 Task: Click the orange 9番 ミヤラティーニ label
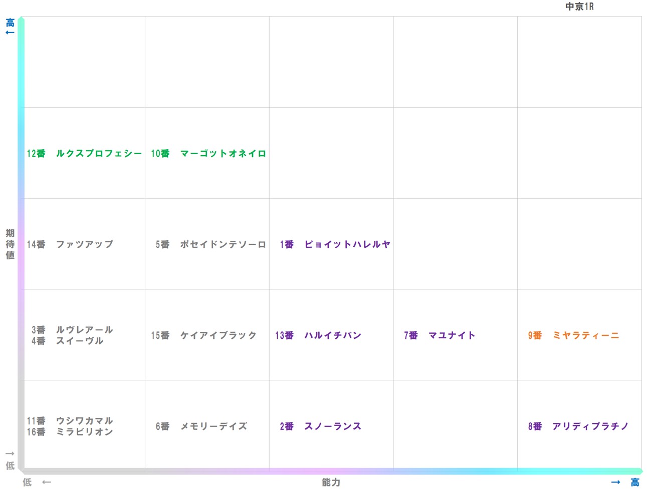coord(574,335)
